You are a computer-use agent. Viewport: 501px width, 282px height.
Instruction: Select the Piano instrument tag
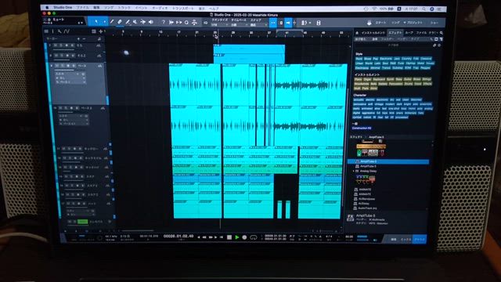click(x=359, y=79)
